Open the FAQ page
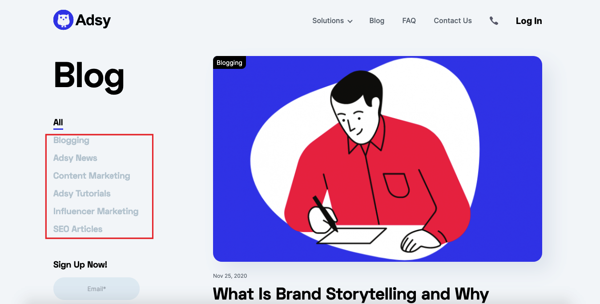 pyautogui.click(x=409, y=20)
